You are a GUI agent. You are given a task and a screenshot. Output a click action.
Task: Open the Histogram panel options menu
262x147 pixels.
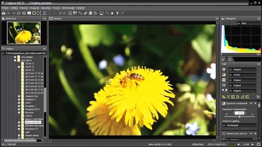259,19
